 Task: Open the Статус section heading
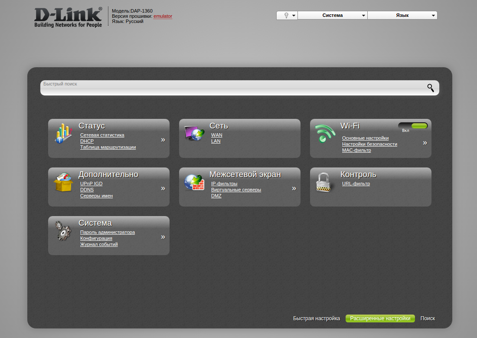(91, 126)
